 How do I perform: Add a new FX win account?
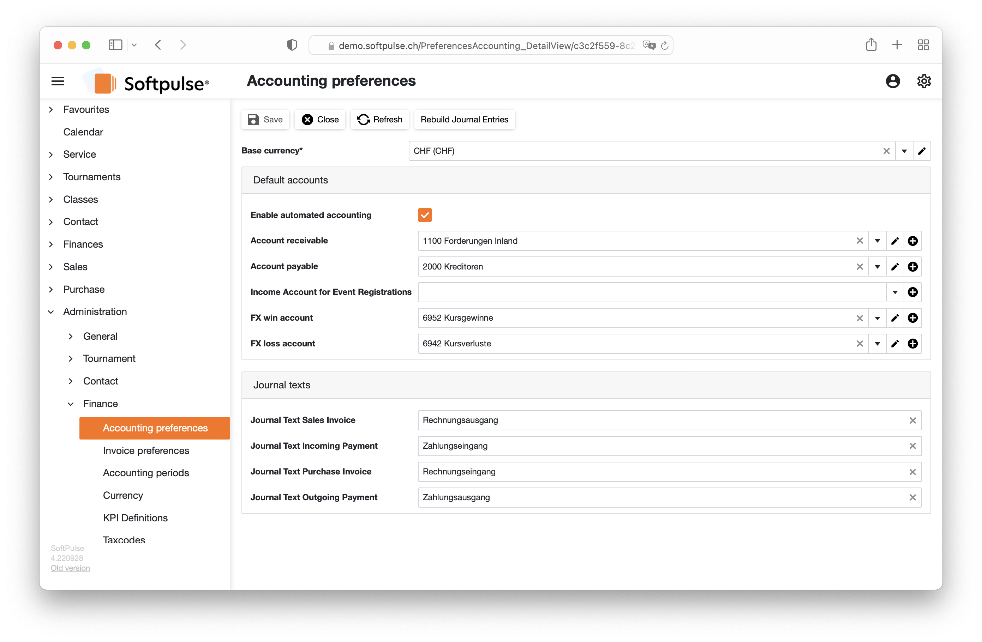click(x=912, y=318)
